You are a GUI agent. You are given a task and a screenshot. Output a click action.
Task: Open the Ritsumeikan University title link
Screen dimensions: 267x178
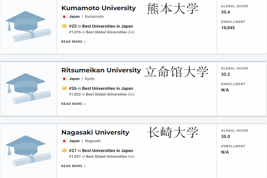pos(101,70)
